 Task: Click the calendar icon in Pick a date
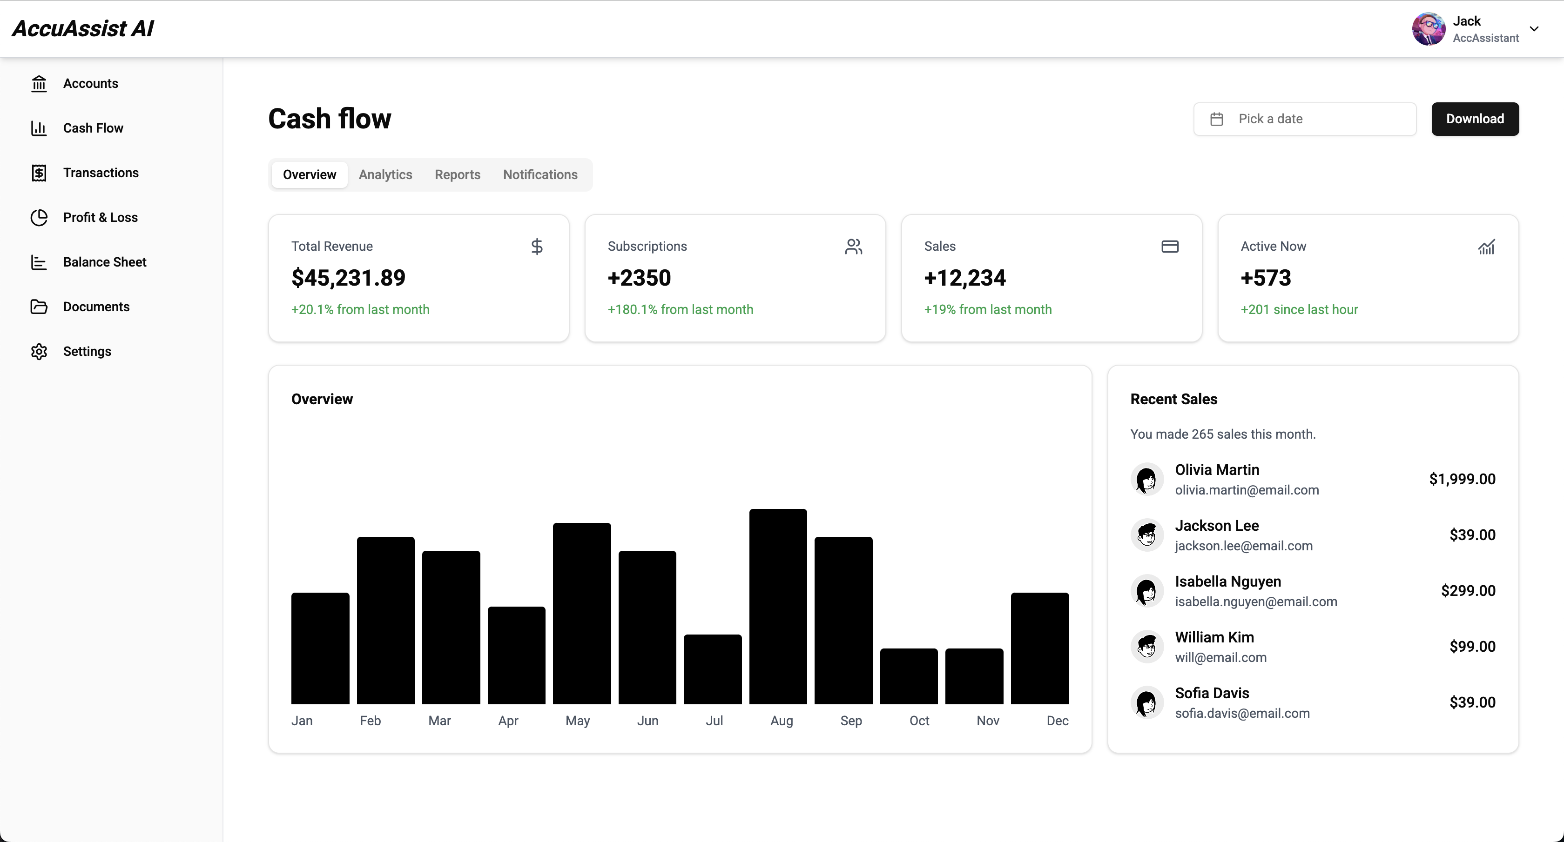pos(1217,119)
